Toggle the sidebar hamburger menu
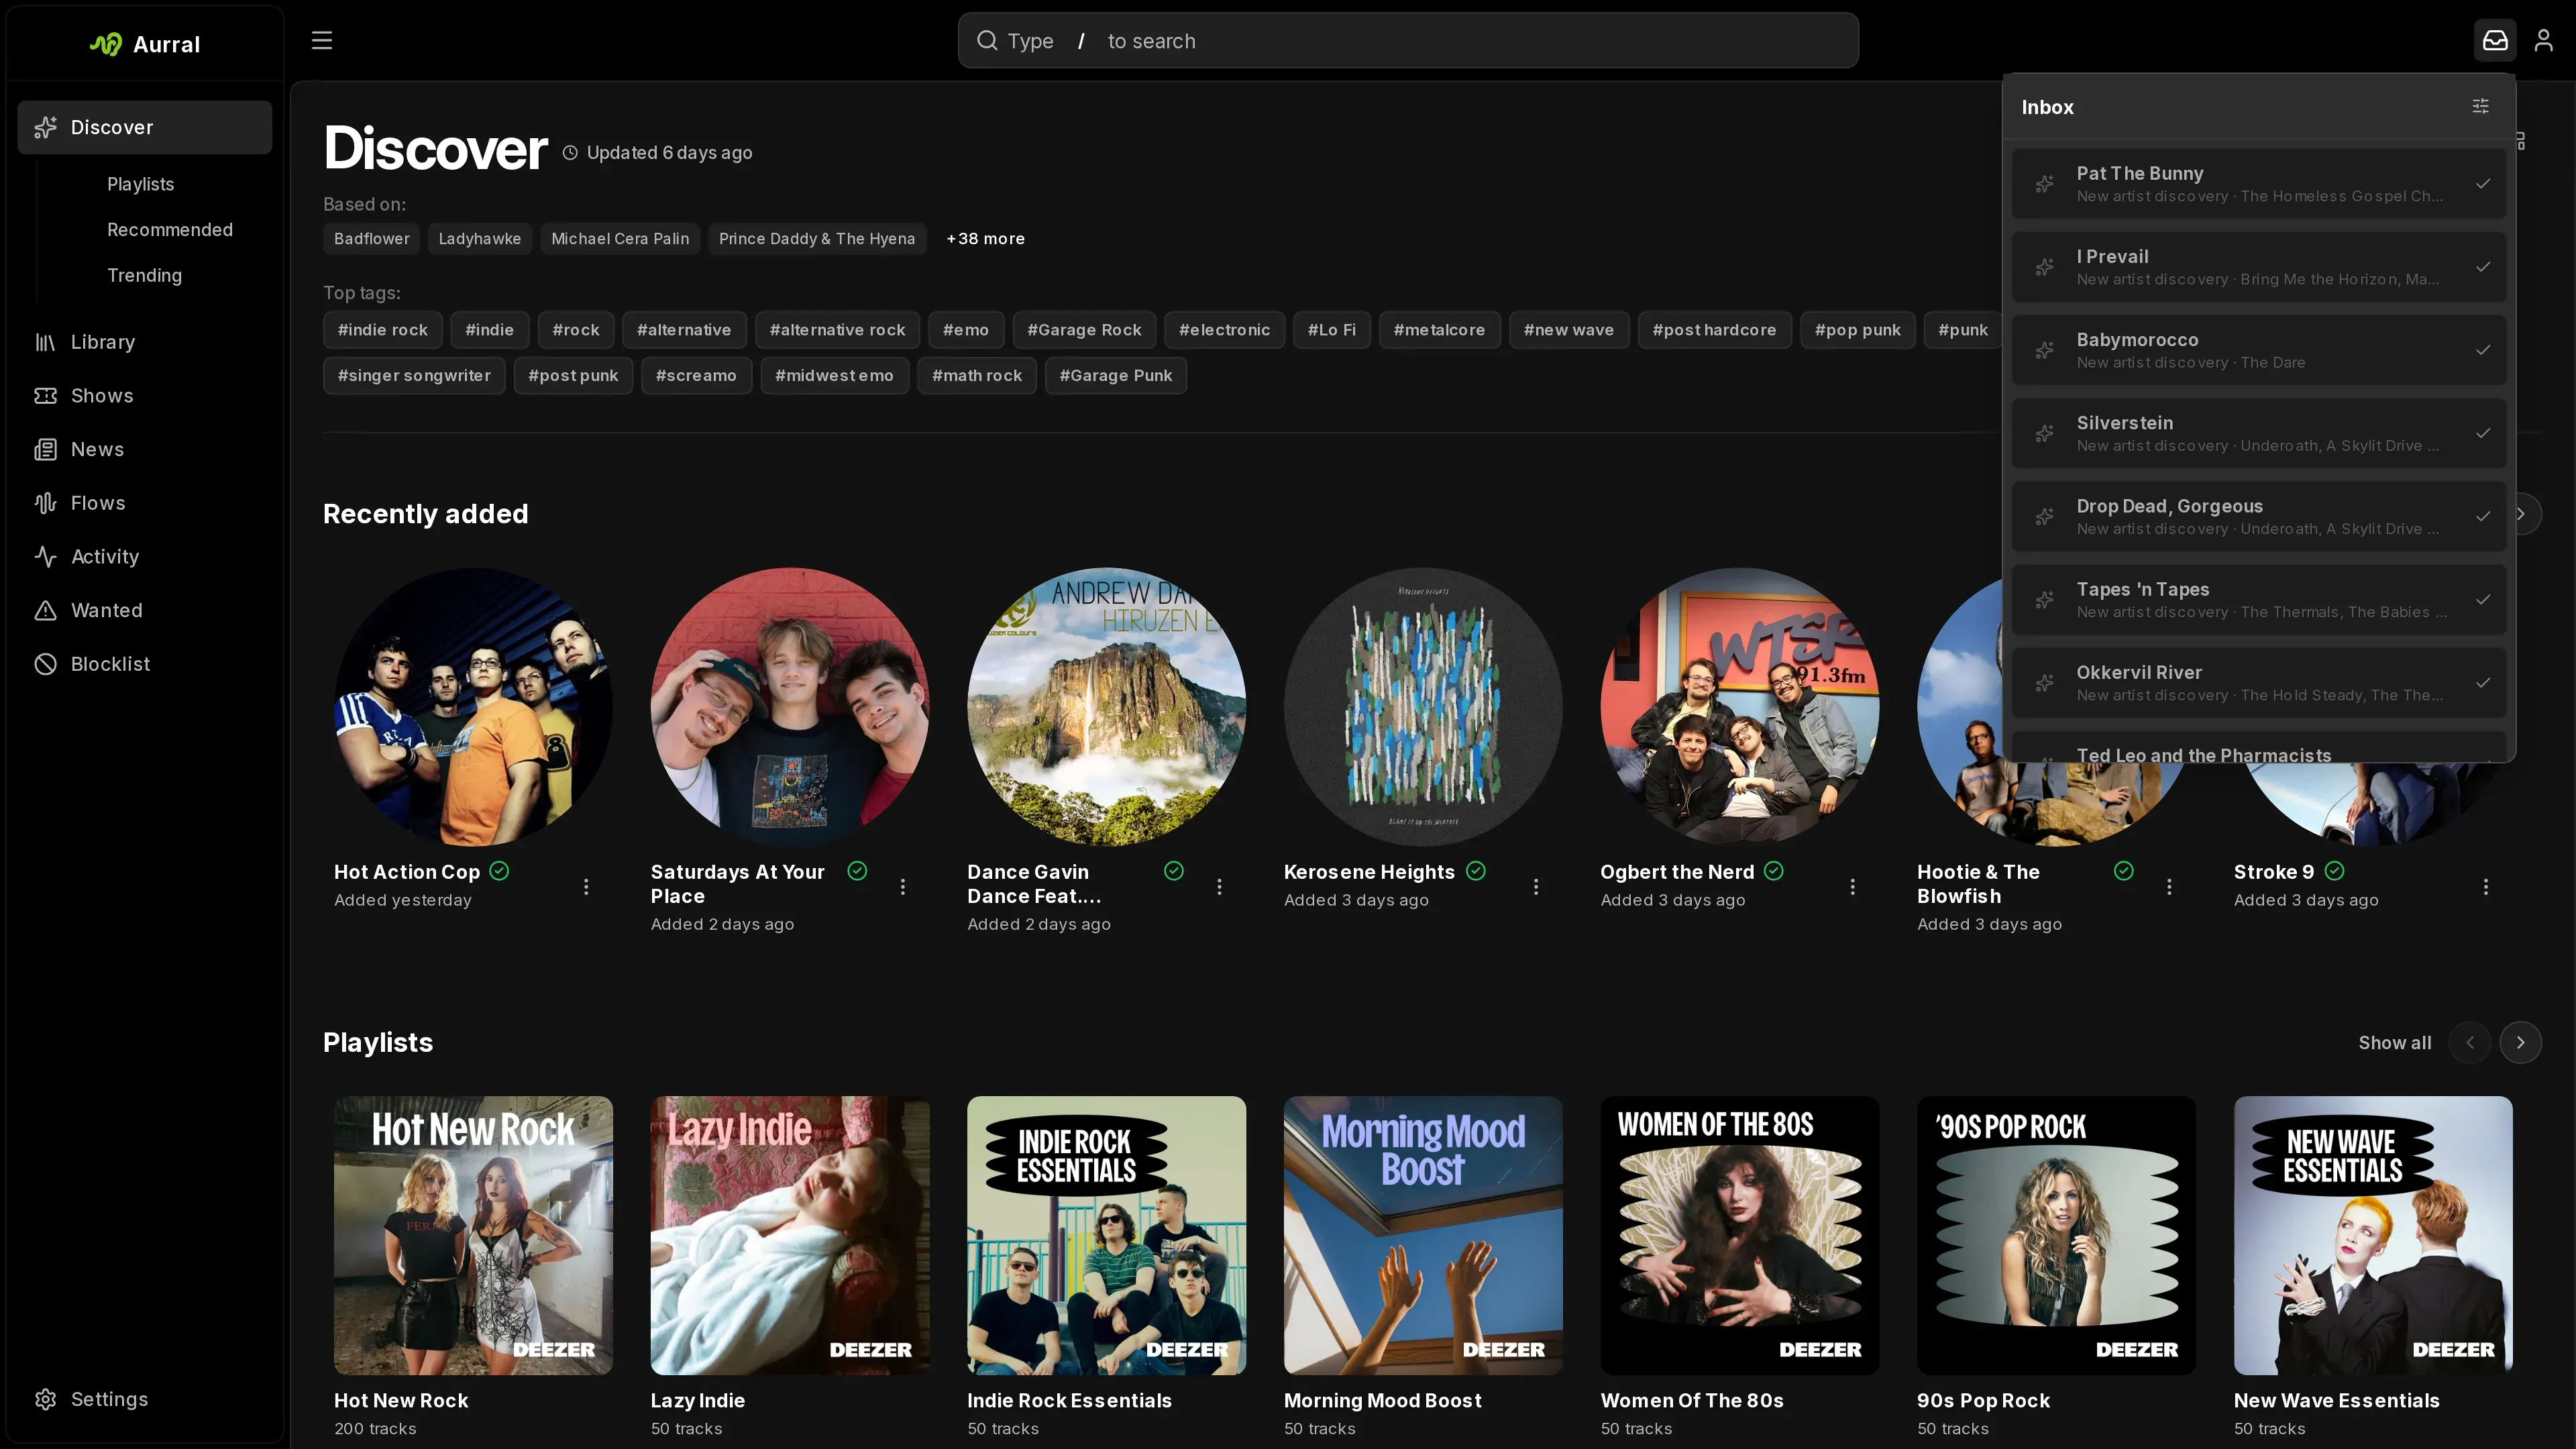Viewport: 2576px width, 1449px height. pos(321,41)
